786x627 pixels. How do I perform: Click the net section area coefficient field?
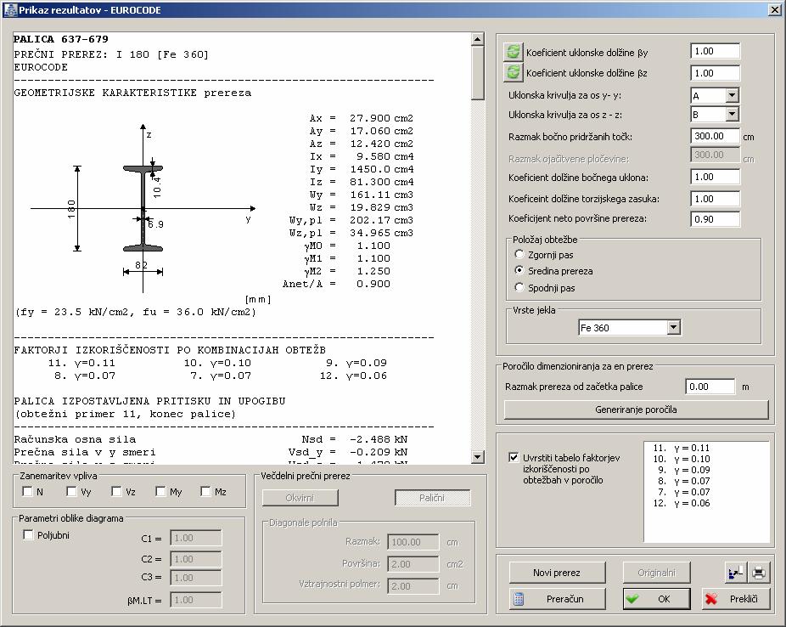click(715, 218)
